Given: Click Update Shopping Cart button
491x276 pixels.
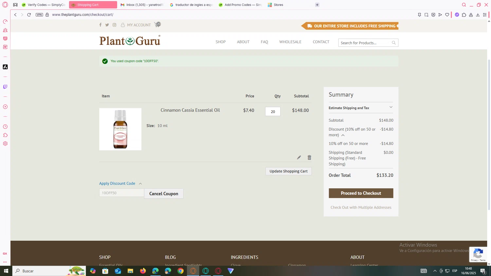Looking at the screenshot, I should [288, 171].
